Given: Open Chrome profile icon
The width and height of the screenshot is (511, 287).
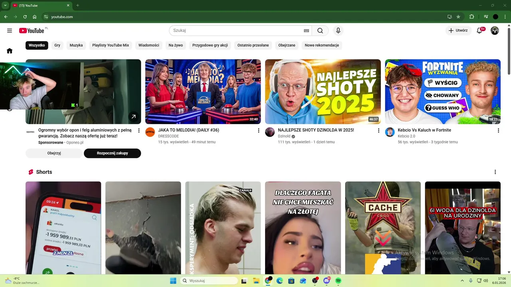Looking at the screenshot, I should point(495,17).
